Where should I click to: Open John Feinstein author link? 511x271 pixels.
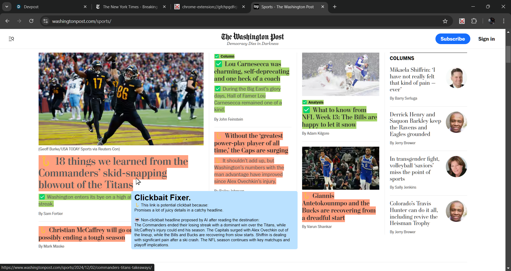(231, 119)
